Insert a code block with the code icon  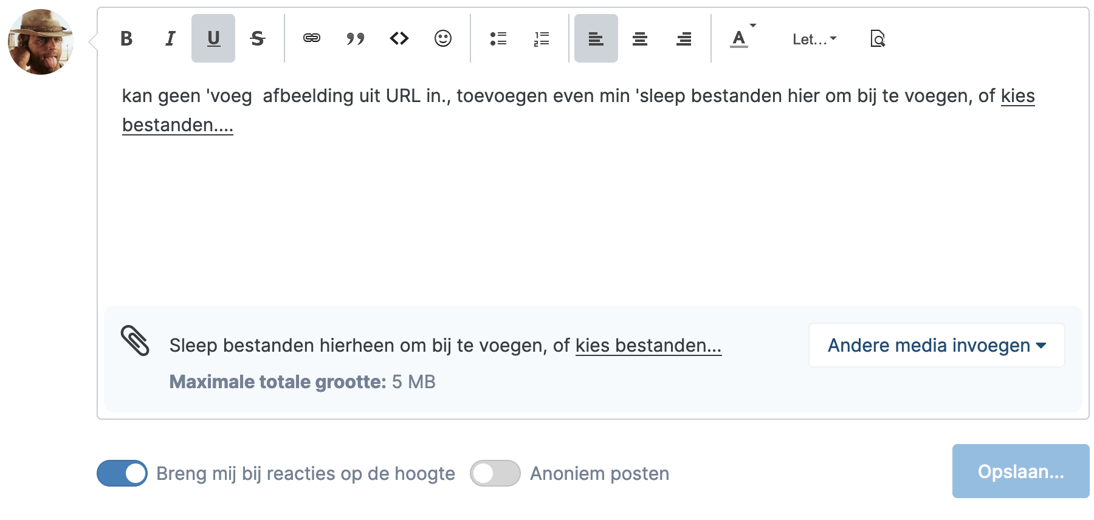point(399,38)
